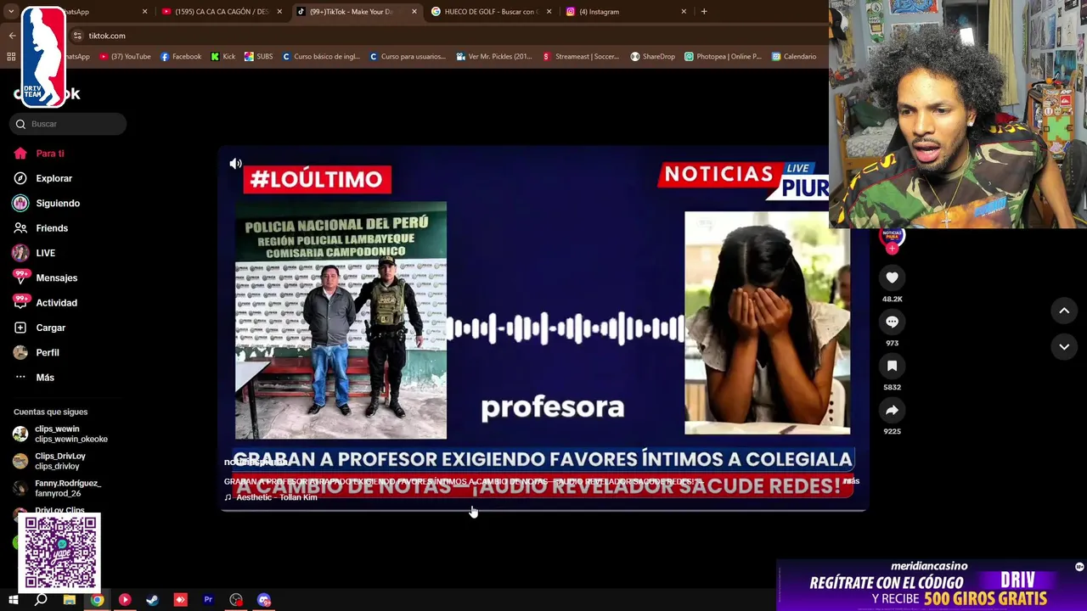Click the Cargar plus-square icon
This screenshot has width=1087, height=611.
click(x=20, y=328)
